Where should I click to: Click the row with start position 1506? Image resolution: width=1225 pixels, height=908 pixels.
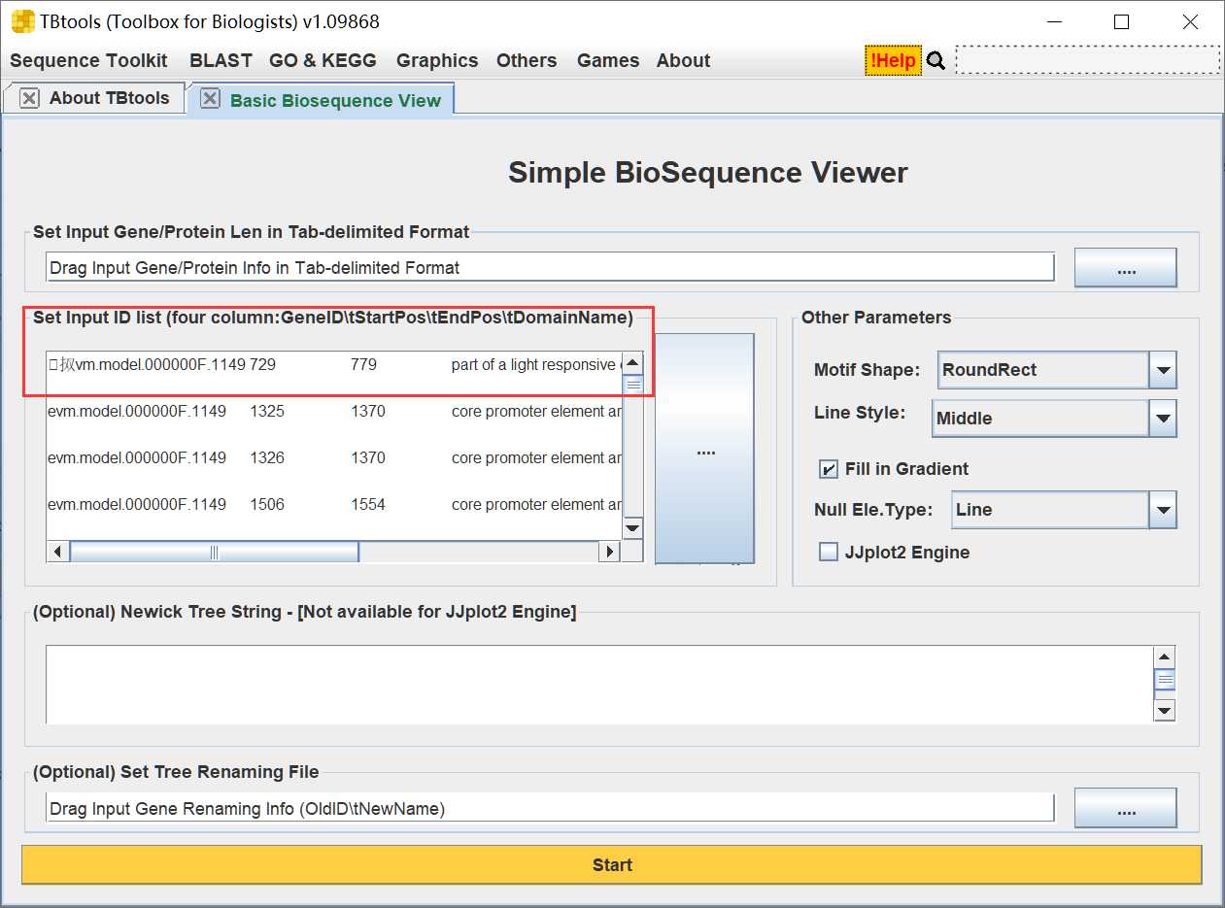[x=334, y=504]
